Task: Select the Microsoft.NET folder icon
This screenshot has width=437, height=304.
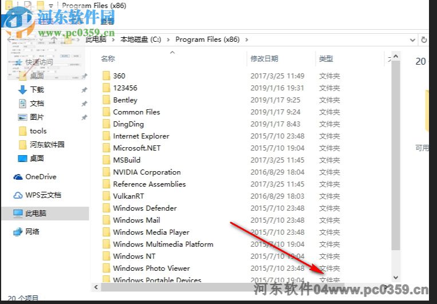Action: [x=106, y=148]
